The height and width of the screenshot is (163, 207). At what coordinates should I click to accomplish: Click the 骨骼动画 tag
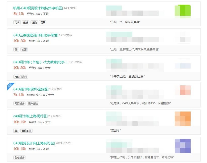[x=26, y=131]
